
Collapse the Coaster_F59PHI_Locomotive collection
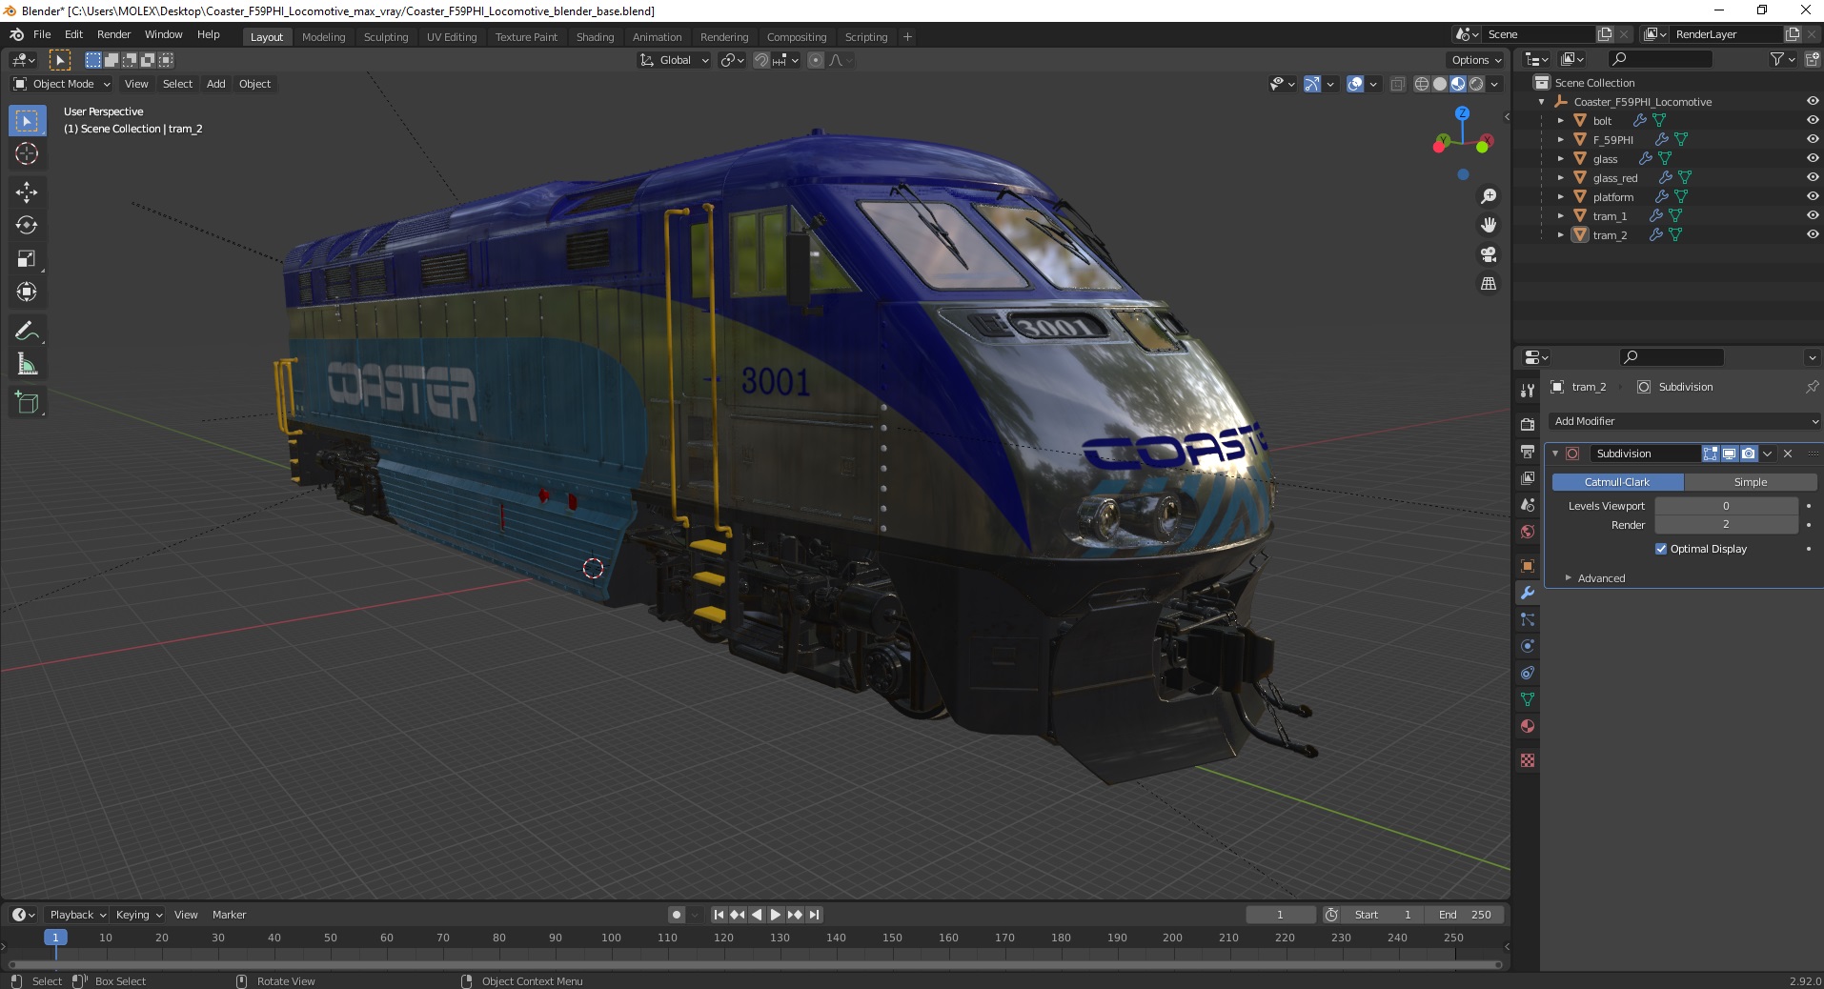click(1542, 102)
